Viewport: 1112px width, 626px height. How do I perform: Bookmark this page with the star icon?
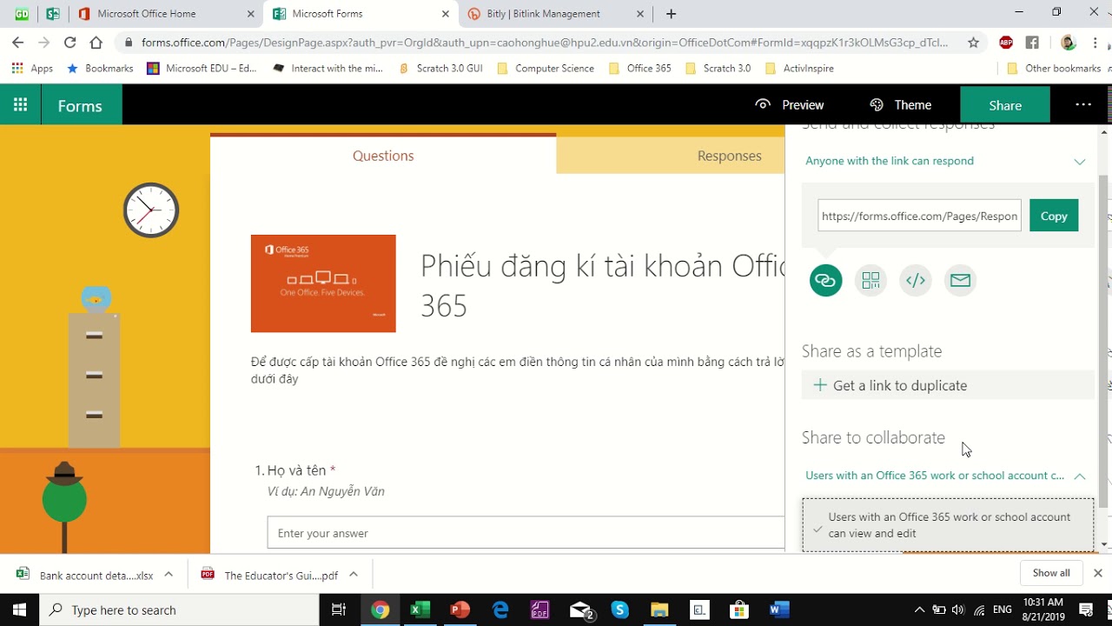click(x=973, y=42)
